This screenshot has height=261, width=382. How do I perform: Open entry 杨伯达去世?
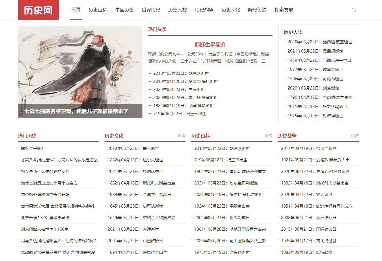pyautogui.click(x=135, y=171)
